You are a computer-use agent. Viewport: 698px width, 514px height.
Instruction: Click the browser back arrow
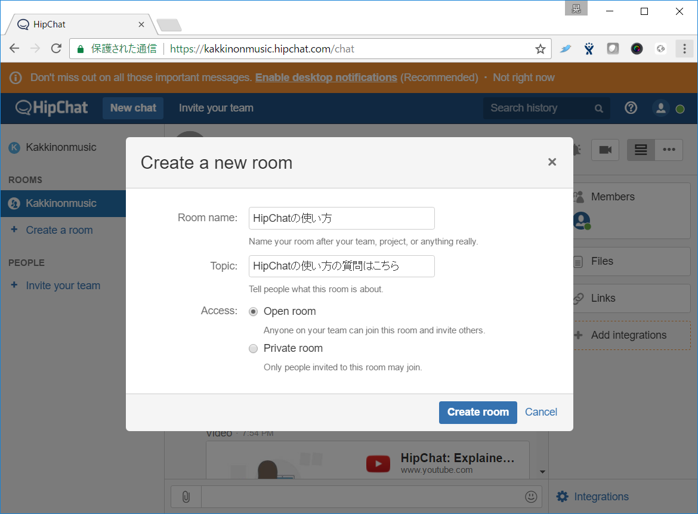(x=14, y=48)
